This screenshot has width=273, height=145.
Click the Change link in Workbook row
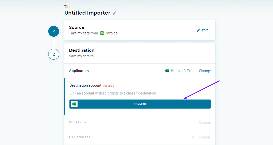pos(205,122)
